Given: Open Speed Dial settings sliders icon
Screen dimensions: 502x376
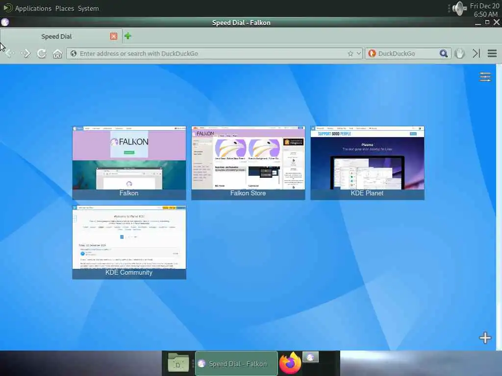Looking at the screenshot, I should [x=485, y=77].
